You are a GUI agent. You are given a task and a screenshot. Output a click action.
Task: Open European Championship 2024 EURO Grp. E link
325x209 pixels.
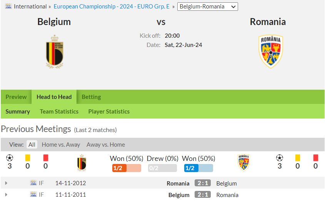(112, 7)
